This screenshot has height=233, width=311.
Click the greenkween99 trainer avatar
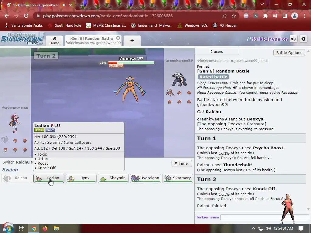(179, 79)
